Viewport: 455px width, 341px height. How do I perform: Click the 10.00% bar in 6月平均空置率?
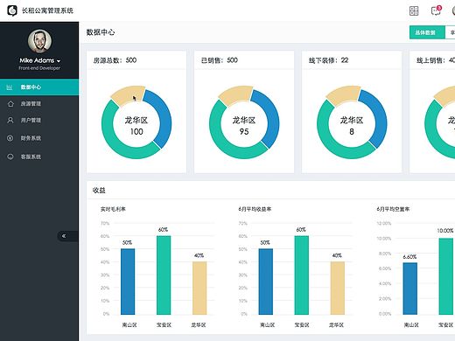[x=446, y=276]
